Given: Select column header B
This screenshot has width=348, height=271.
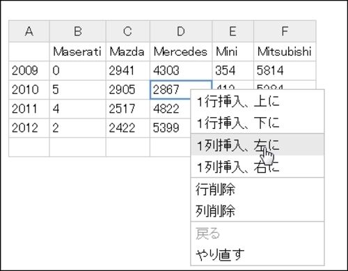Looking at the screenshot, I should coord(78,31).
